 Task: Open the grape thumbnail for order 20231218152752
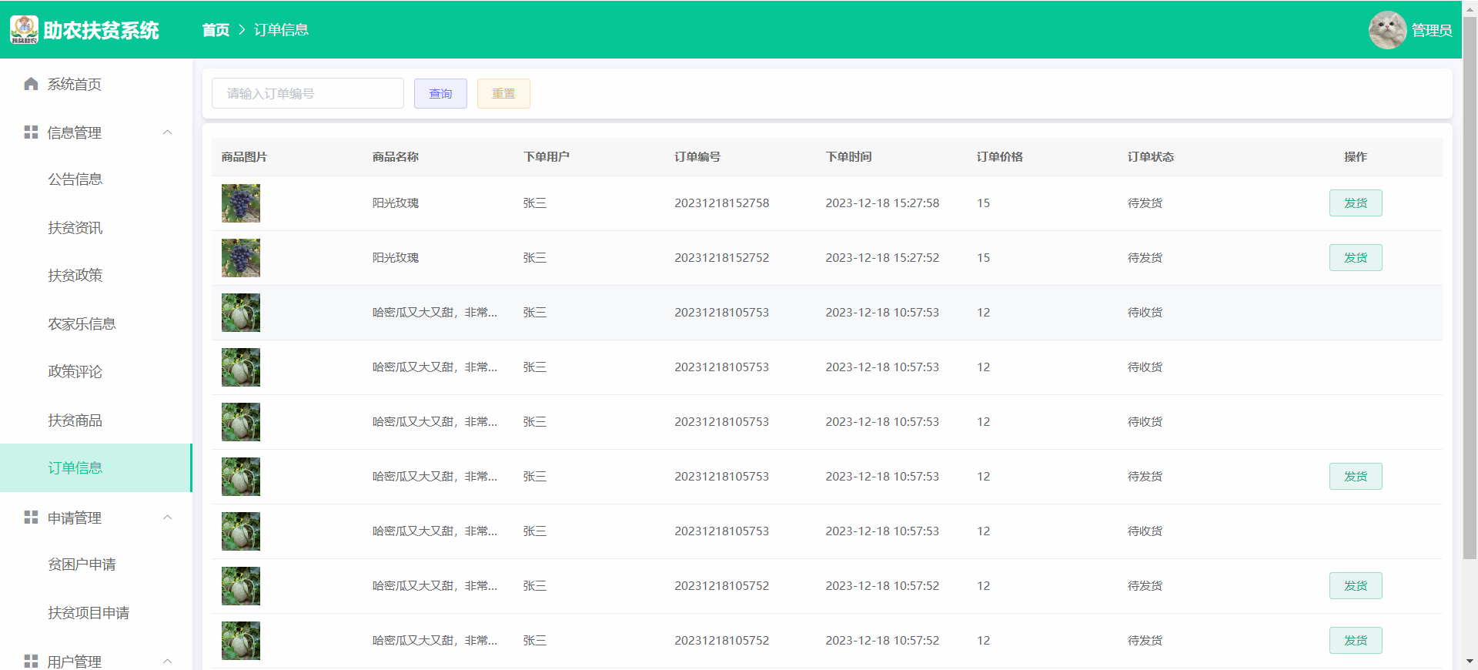tap(241, 258)
